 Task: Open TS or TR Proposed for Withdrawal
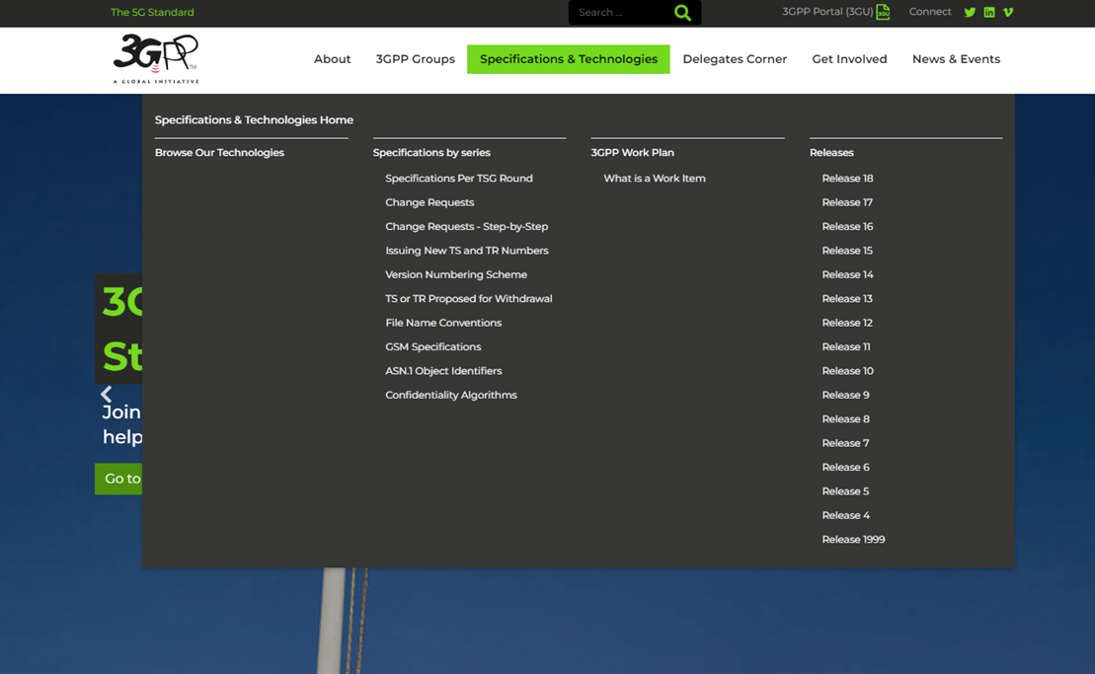469,299
